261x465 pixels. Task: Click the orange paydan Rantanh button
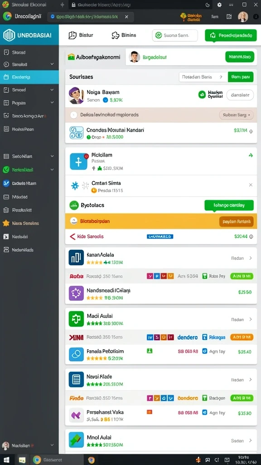click(237, 222)
